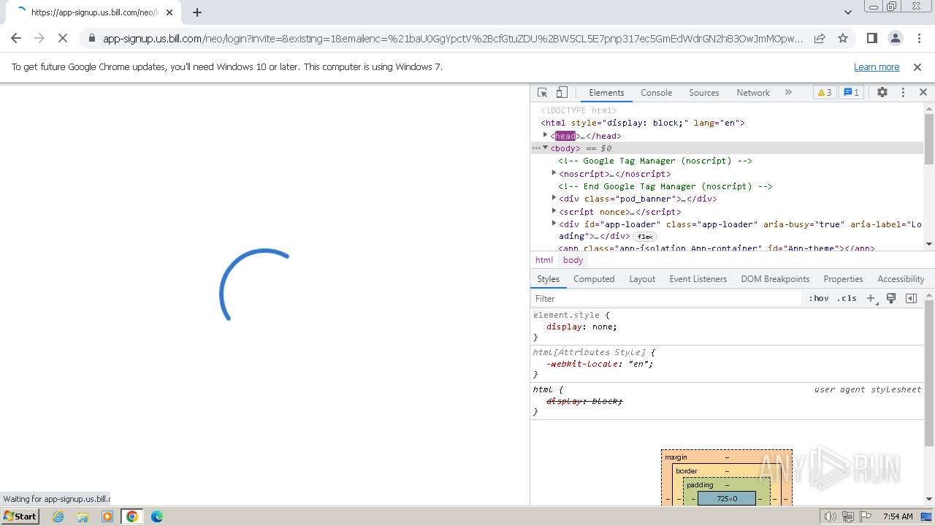Switch to the Sources tab
The height and width of the screenshot is (526, 935).
tap(704, 93)
